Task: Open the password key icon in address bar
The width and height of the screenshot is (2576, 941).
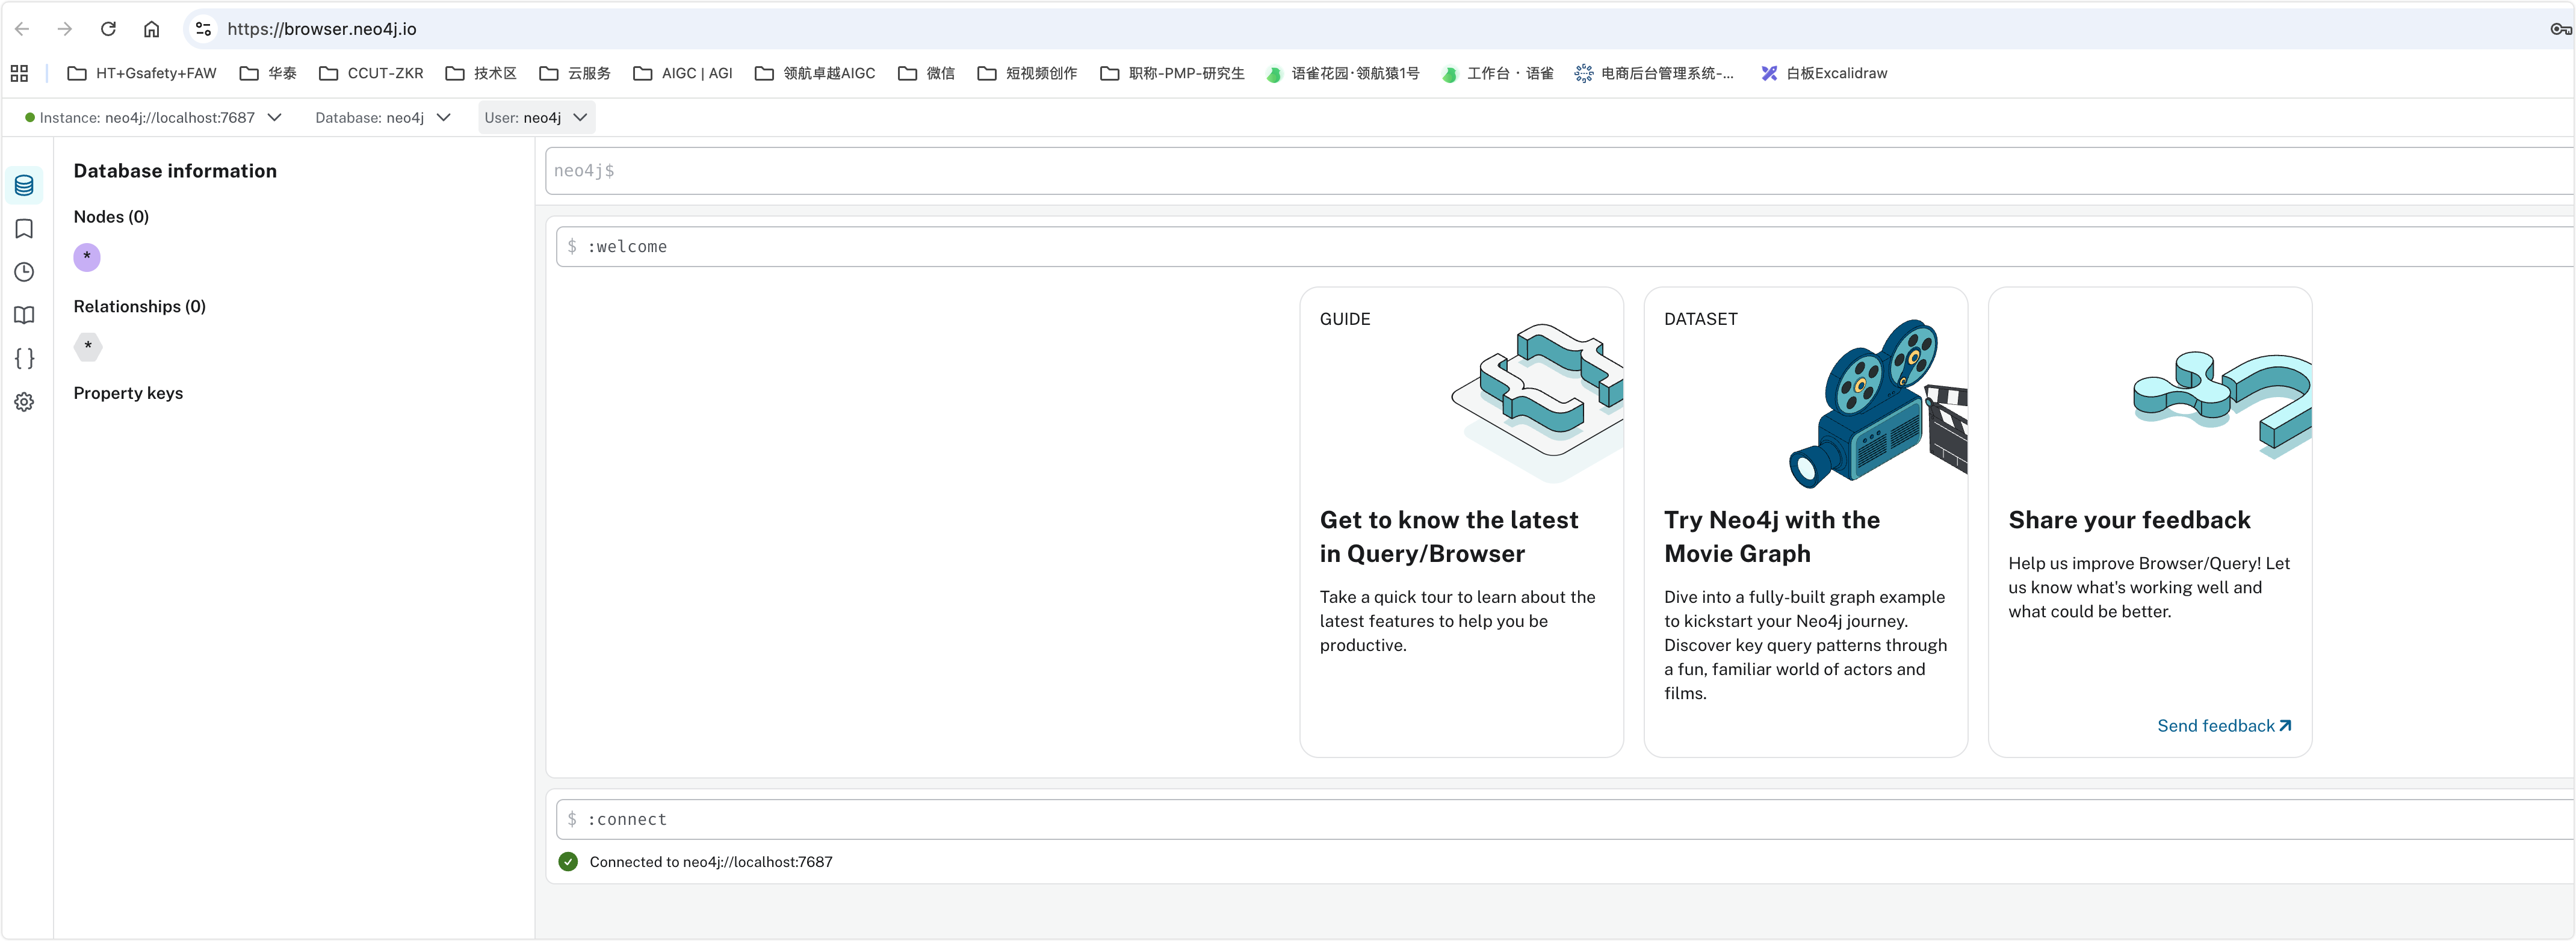Action: pyautogui.click(x=2560, y=29)
